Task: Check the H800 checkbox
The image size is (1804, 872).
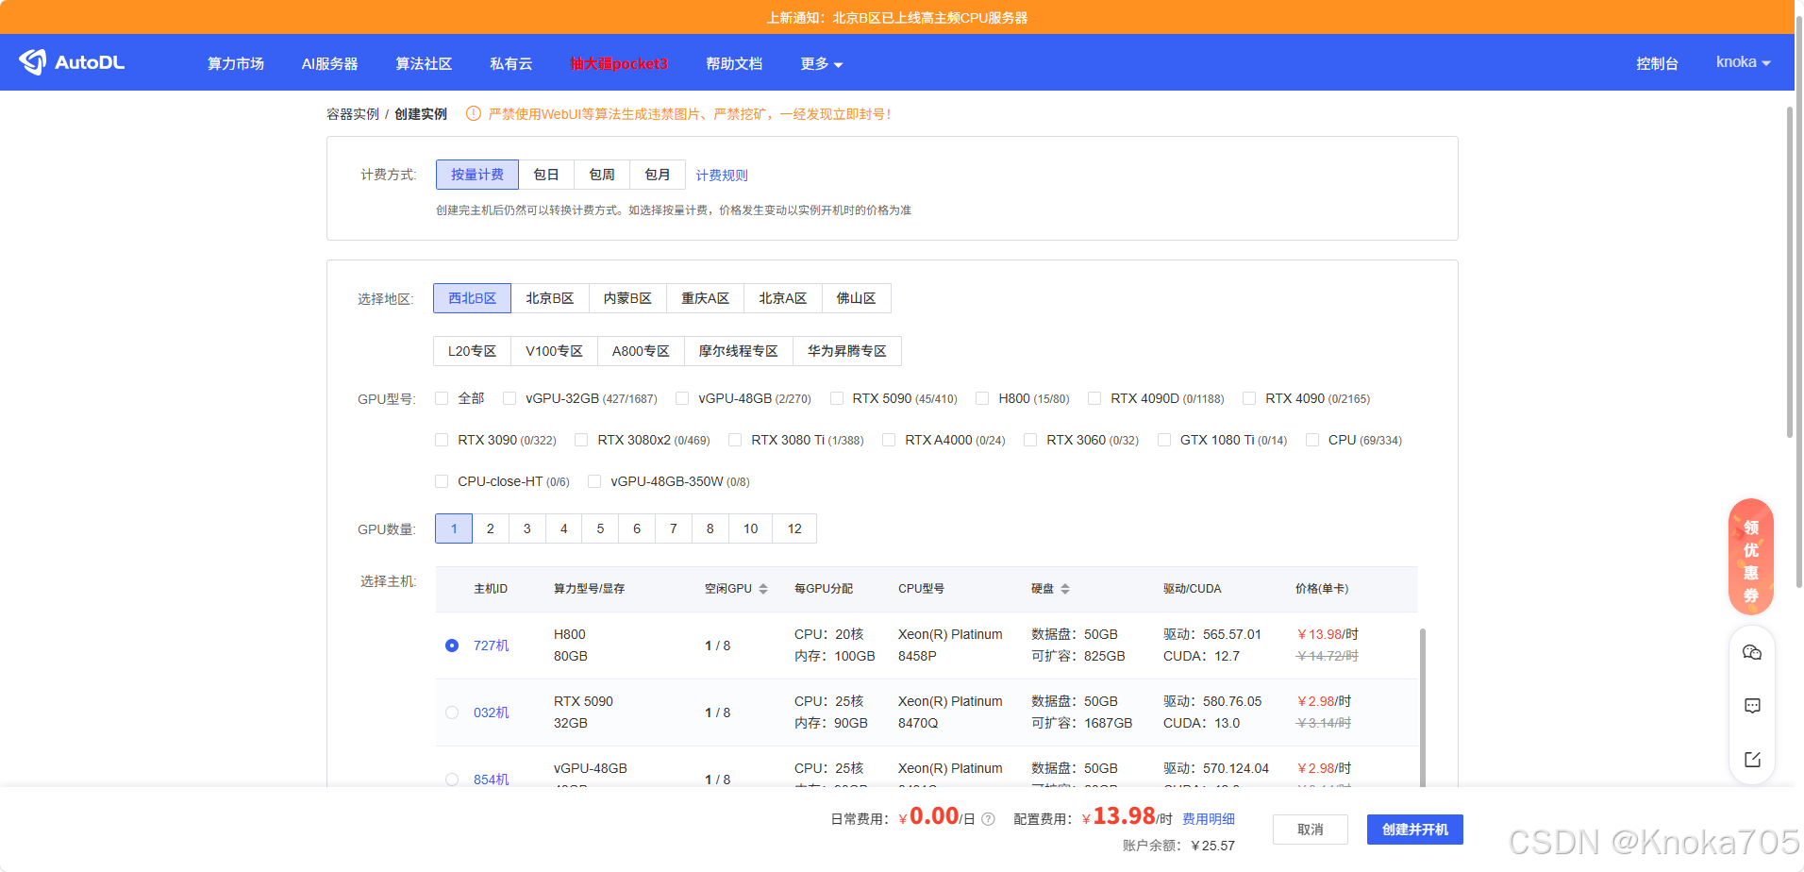Action: click(982, 398)
